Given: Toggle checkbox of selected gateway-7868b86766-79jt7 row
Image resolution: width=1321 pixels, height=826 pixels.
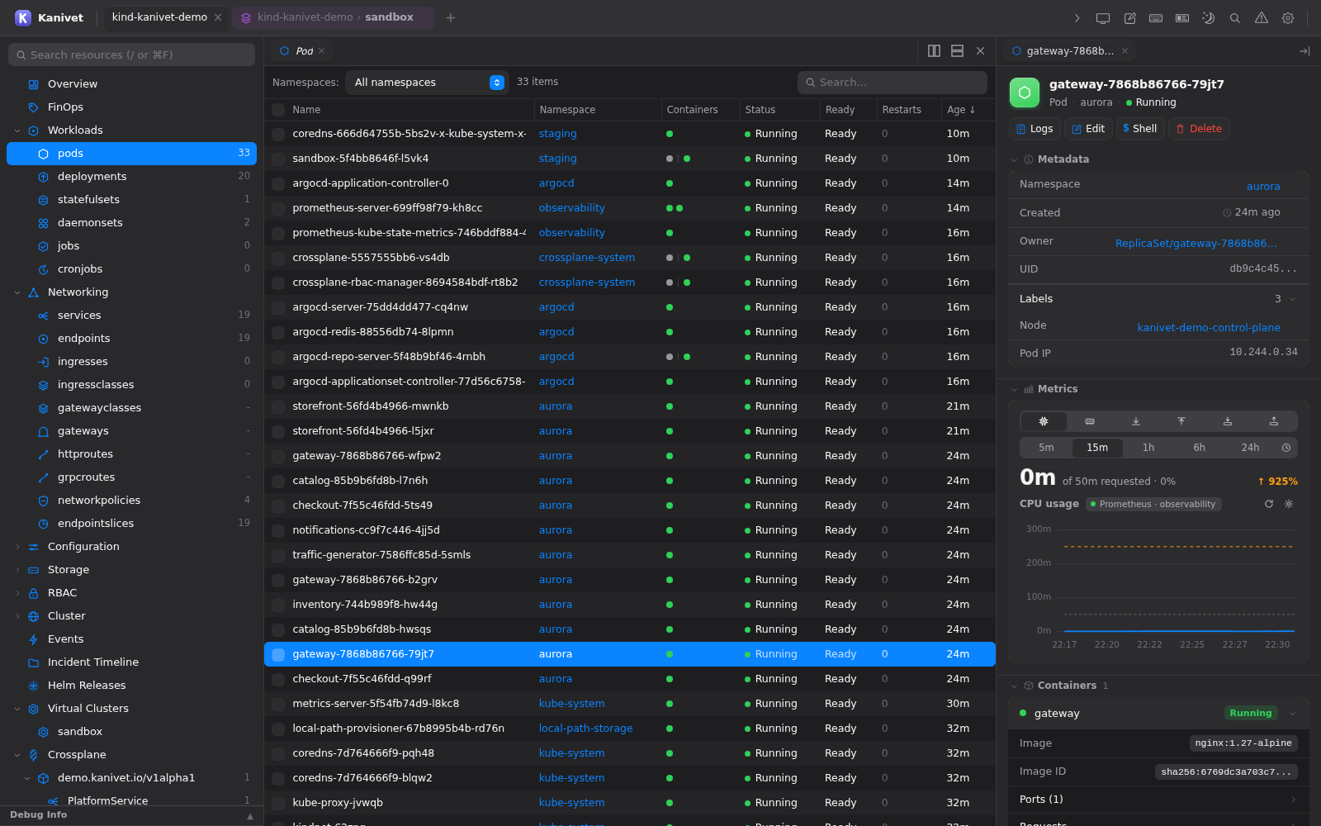Looking at the screenshot, I should 278,654.
